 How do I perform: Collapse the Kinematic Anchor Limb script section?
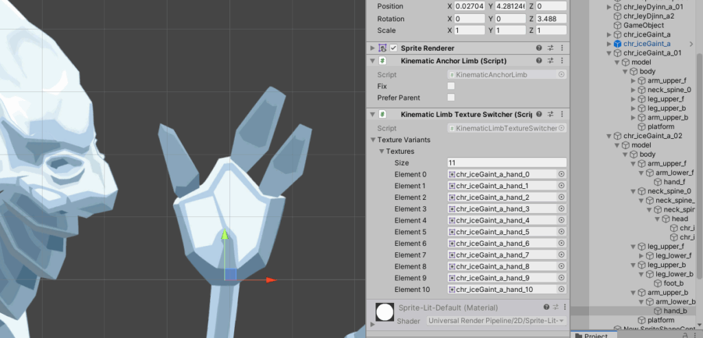pyautogui.click(x=373, y=60)
